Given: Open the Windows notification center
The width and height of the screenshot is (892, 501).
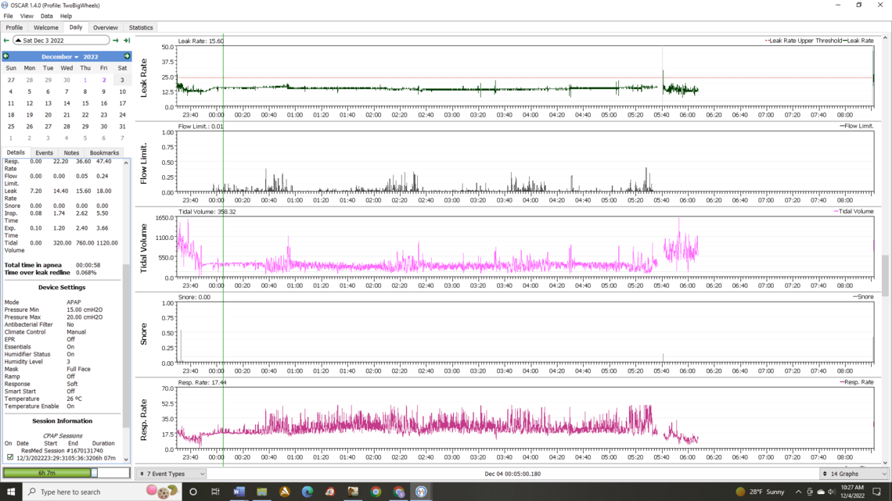Looking at the screenshot, I should (x=876, y=492).
